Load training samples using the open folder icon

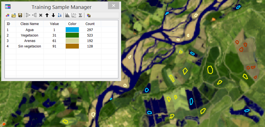click(14, 15)
